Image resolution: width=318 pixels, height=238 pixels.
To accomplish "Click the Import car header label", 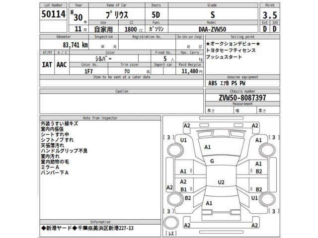I will (x=163, y=64).
